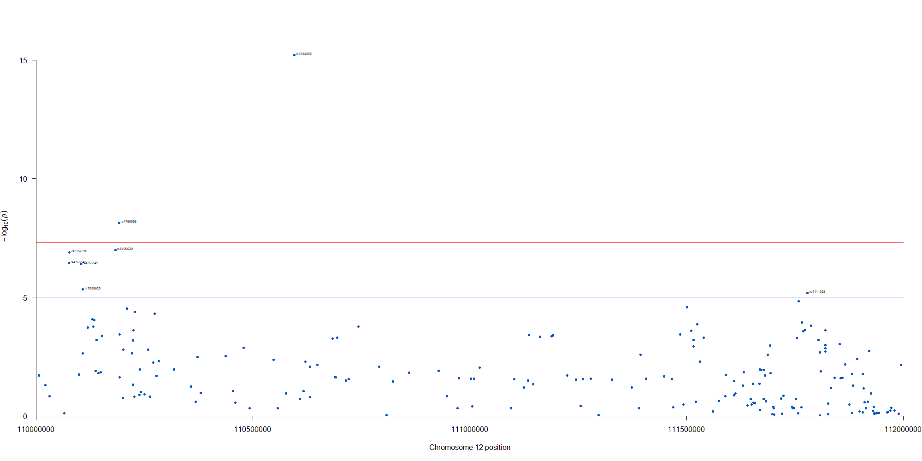The image size is (922, 461).
Task: Click the red genome-wide significance line
Action: tap(461, 242)
